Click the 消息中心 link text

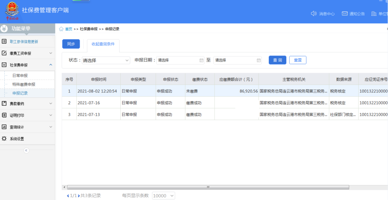coord(327,14)
